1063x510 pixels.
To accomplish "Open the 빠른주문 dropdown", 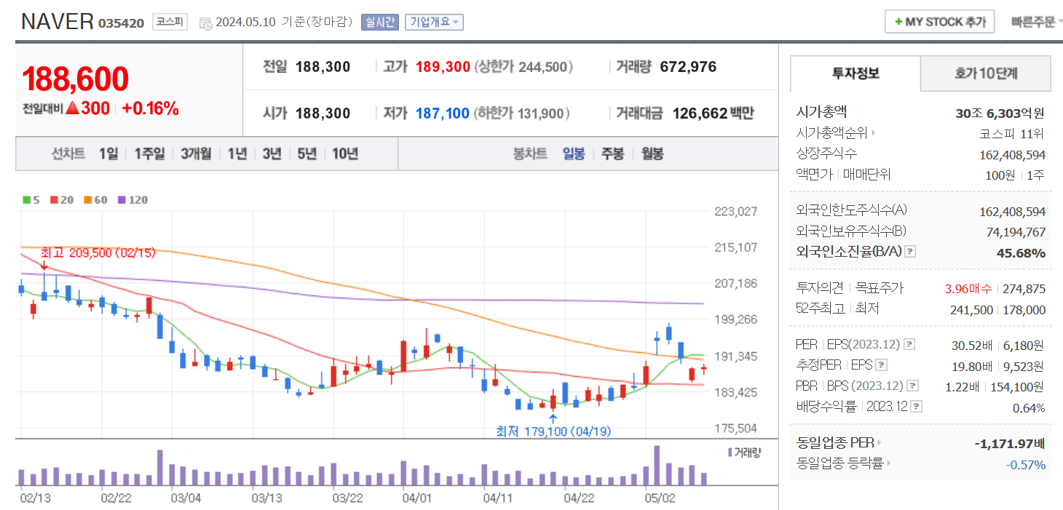I will [x=1036, y=22].
